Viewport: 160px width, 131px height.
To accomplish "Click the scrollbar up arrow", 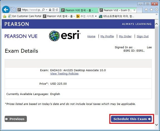I will (156, 24).
